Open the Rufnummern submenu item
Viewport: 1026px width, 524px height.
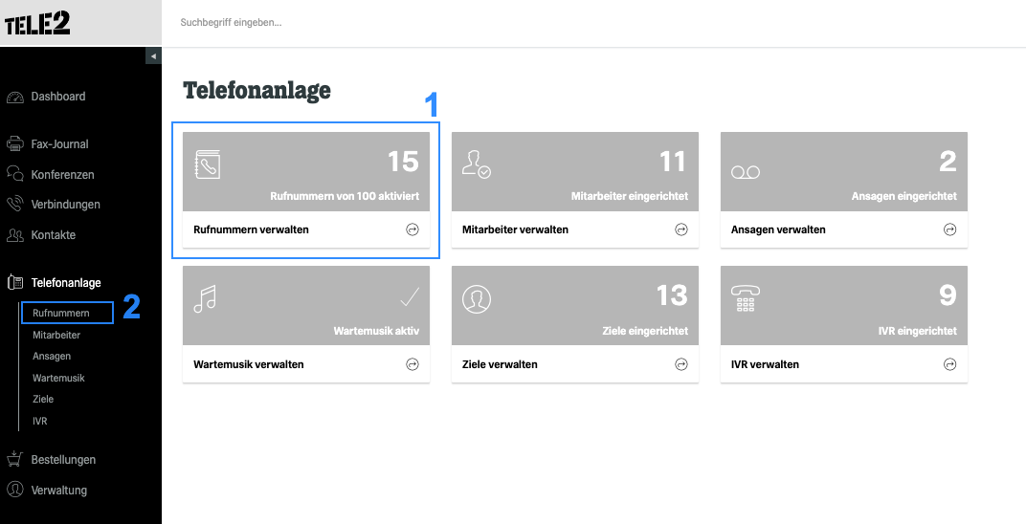point(61,313)
